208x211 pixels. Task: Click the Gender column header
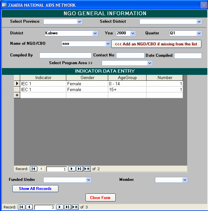87,78
